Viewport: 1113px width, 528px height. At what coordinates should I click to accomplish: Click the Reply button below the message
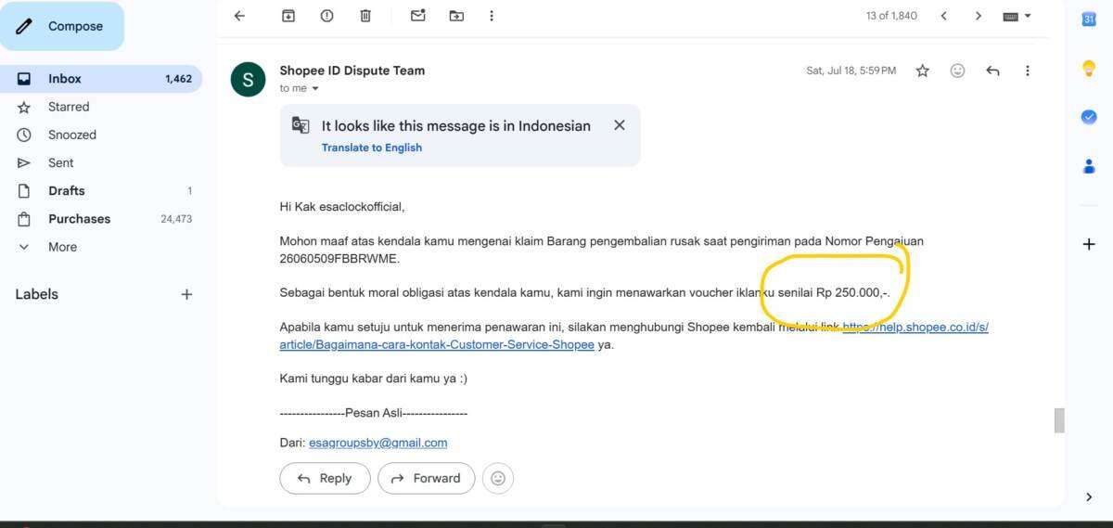[x=325, y=478]
